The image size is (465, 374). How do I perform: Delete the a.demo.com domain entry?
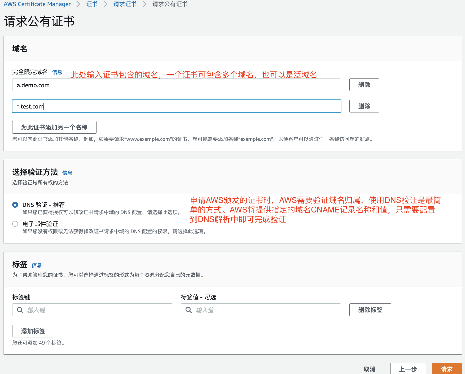[x=364, y=85]
